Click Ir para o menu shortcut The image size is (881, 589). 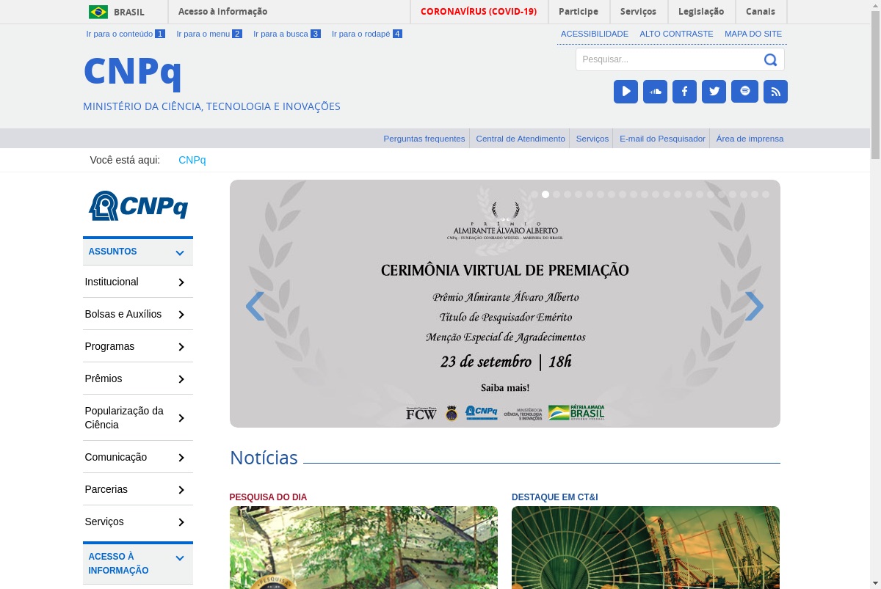coord(209,34)
